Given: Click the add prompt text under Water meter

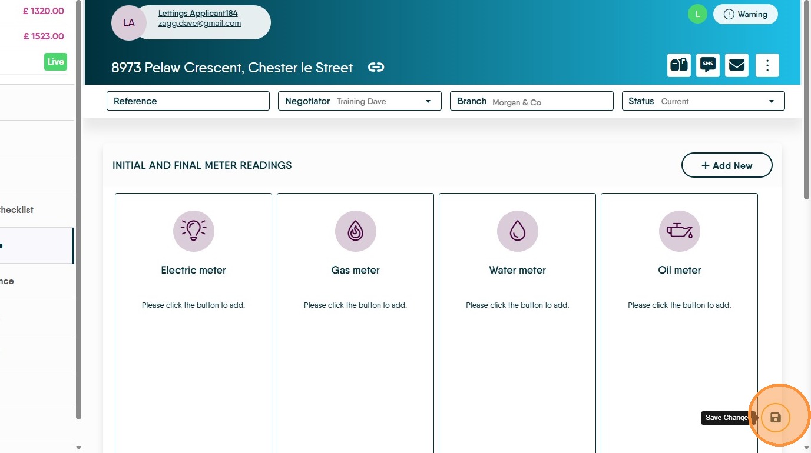Looking at the screenshot, I should point(517,305).
